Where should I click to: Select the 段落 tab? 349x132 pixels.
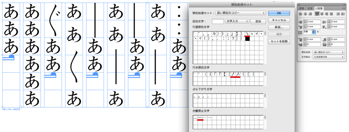319,9
